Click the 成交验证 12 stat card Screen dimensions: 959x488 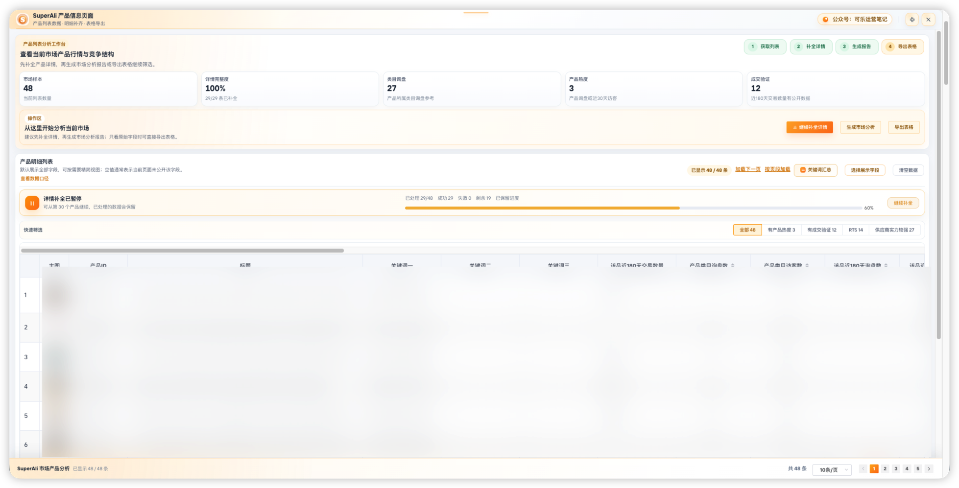click(836, 89)
